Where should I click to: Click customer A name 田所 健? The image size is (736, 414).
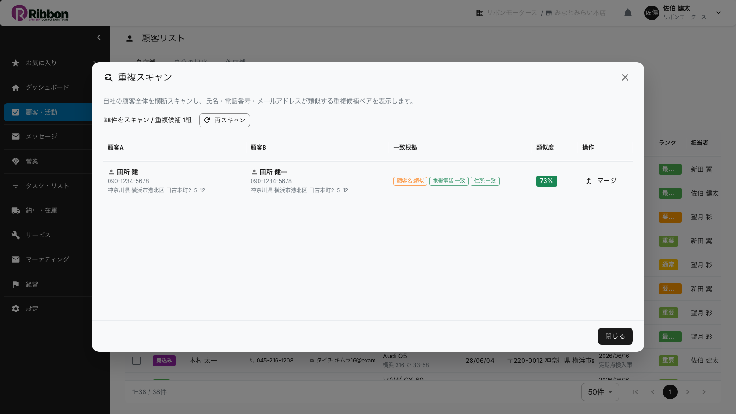coord(127,172)
